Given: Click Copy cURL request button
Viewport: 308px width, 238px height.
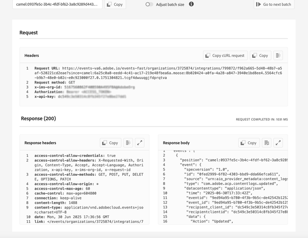Looking at the screenshot, I should pos(225,55).
